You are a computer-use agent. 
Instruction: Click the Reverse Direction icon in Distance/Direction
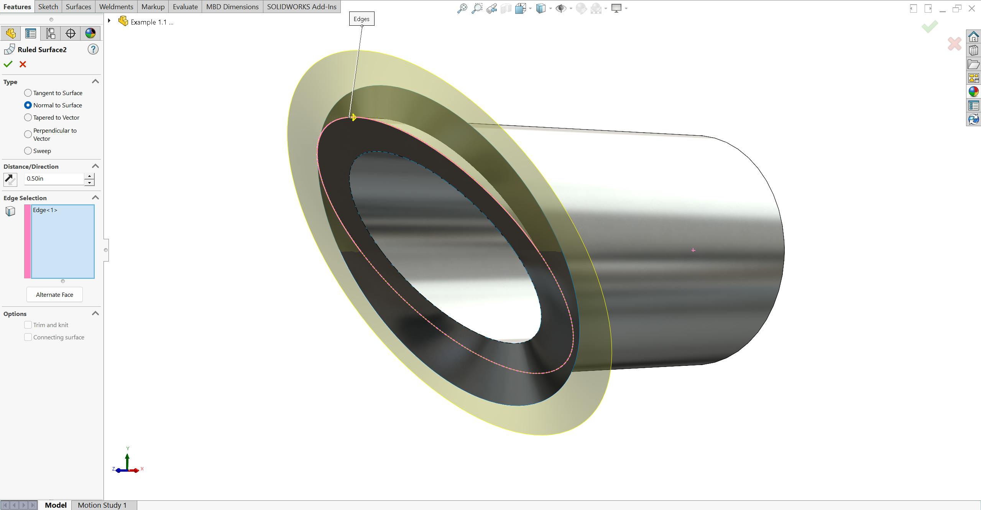pyautogui.click(x=10, y=179)
